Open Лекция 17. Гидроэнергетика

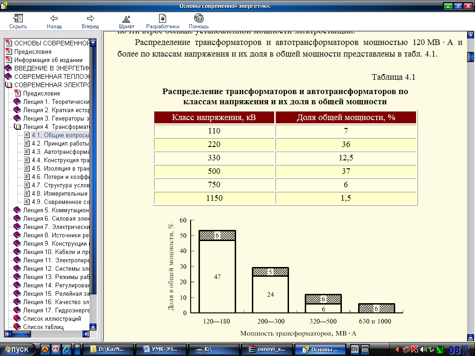pyautogui.click(x=56, y=310)
